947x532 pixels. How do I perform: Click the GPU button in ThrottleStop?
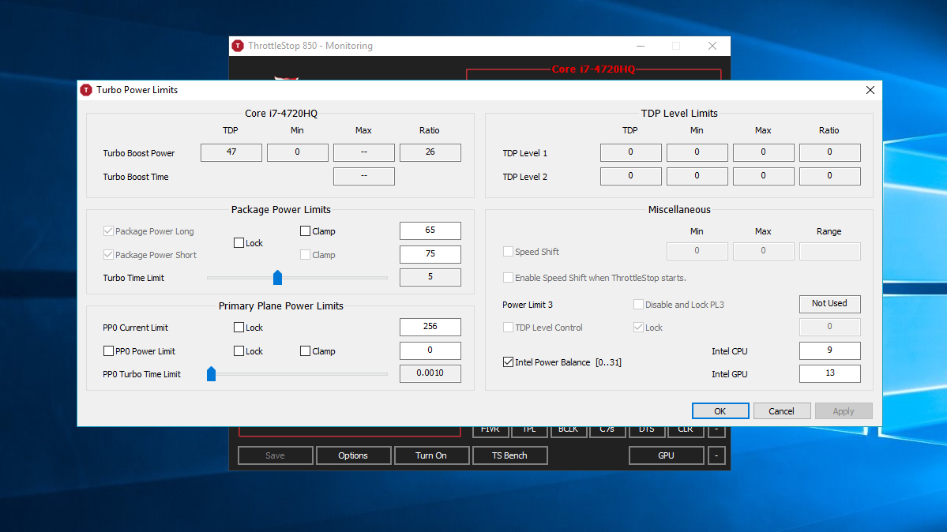point(666,455)
